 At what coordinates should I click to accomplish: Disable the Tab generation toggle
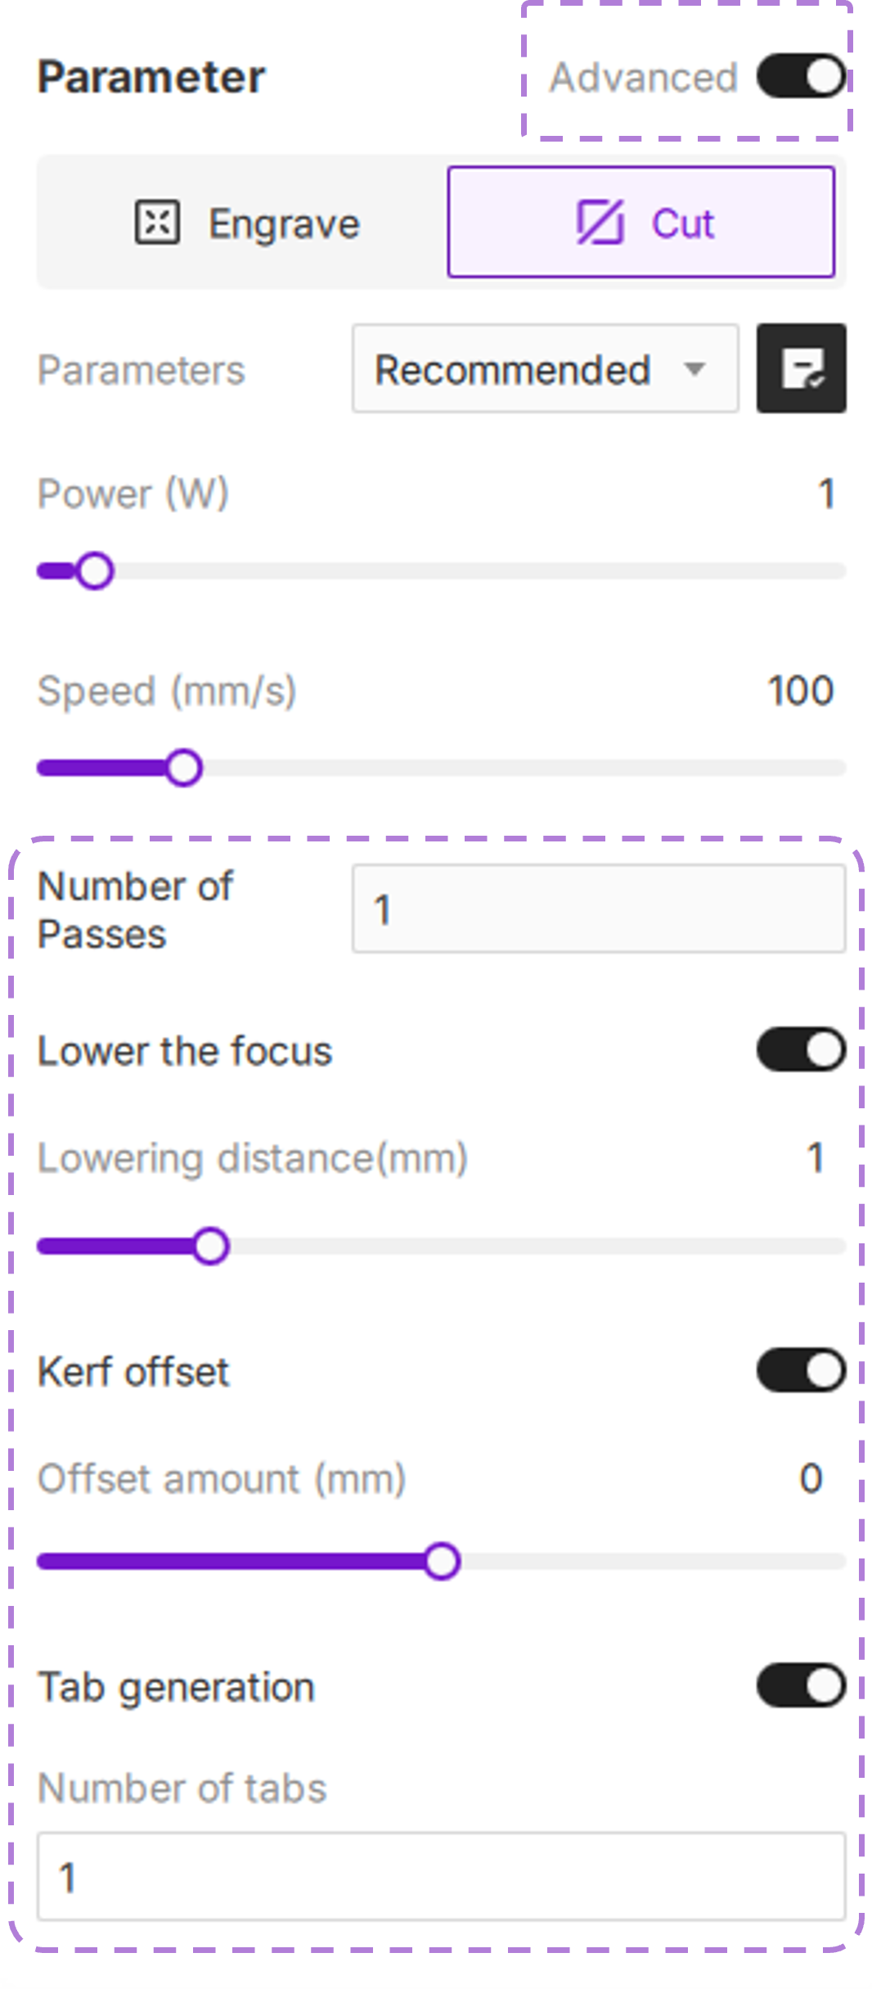pyautogui.click(x=801, y=1686)
